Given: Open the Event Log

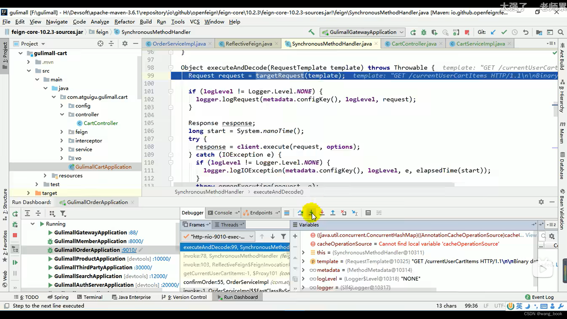Looking at the screenshot, I should (539, 297).
